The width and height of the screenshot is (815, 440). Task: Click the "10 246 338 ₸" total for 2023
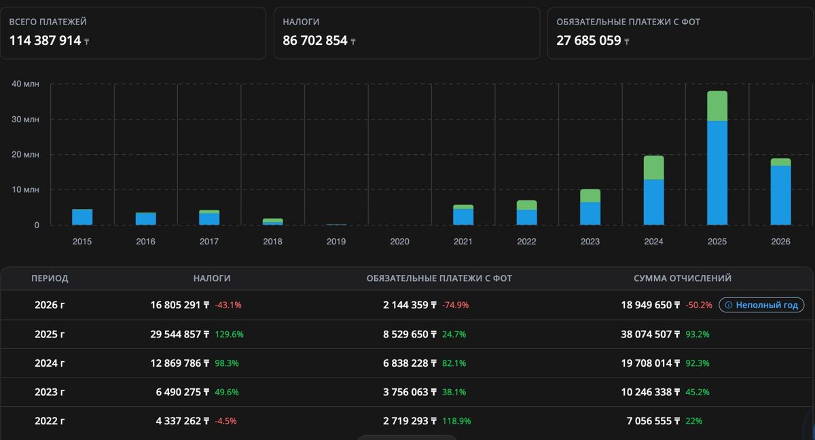coord(651,392)
